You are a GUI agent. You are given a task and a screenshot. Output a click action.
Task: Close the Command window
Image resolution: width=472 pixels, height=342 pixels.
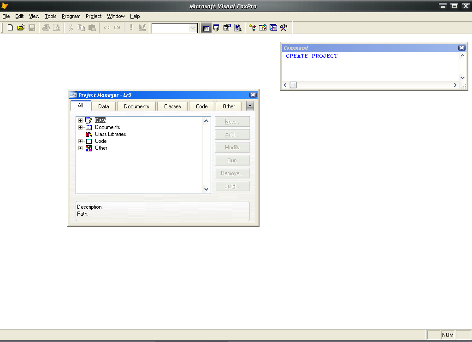pyautogui.click(x=462, y=48)
